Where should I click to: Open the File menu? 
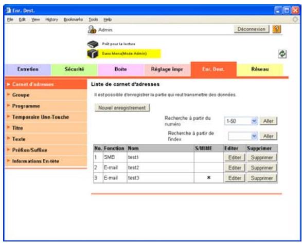tap(10, 20)
